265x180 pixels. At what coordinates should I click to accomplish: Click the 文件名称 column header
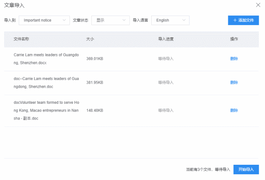[21, 39]
